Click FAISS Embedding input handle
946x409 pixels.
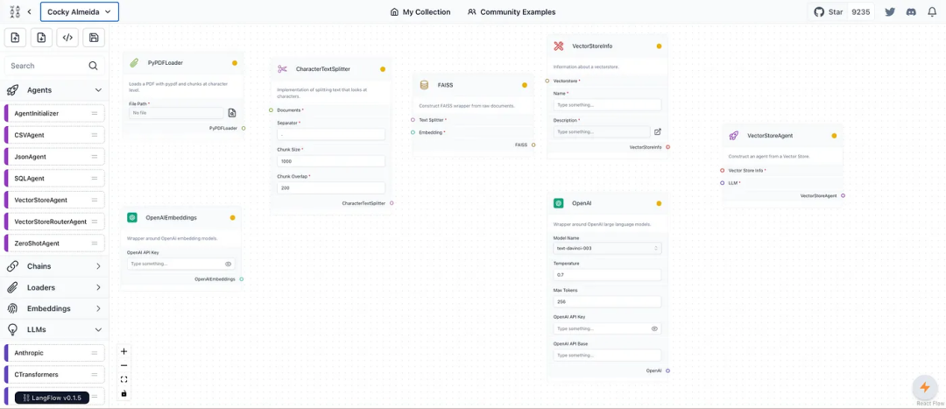[413, 132]
